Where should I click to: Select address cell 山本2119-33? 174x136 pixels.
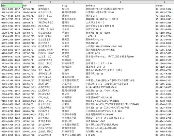click(121, 53)
